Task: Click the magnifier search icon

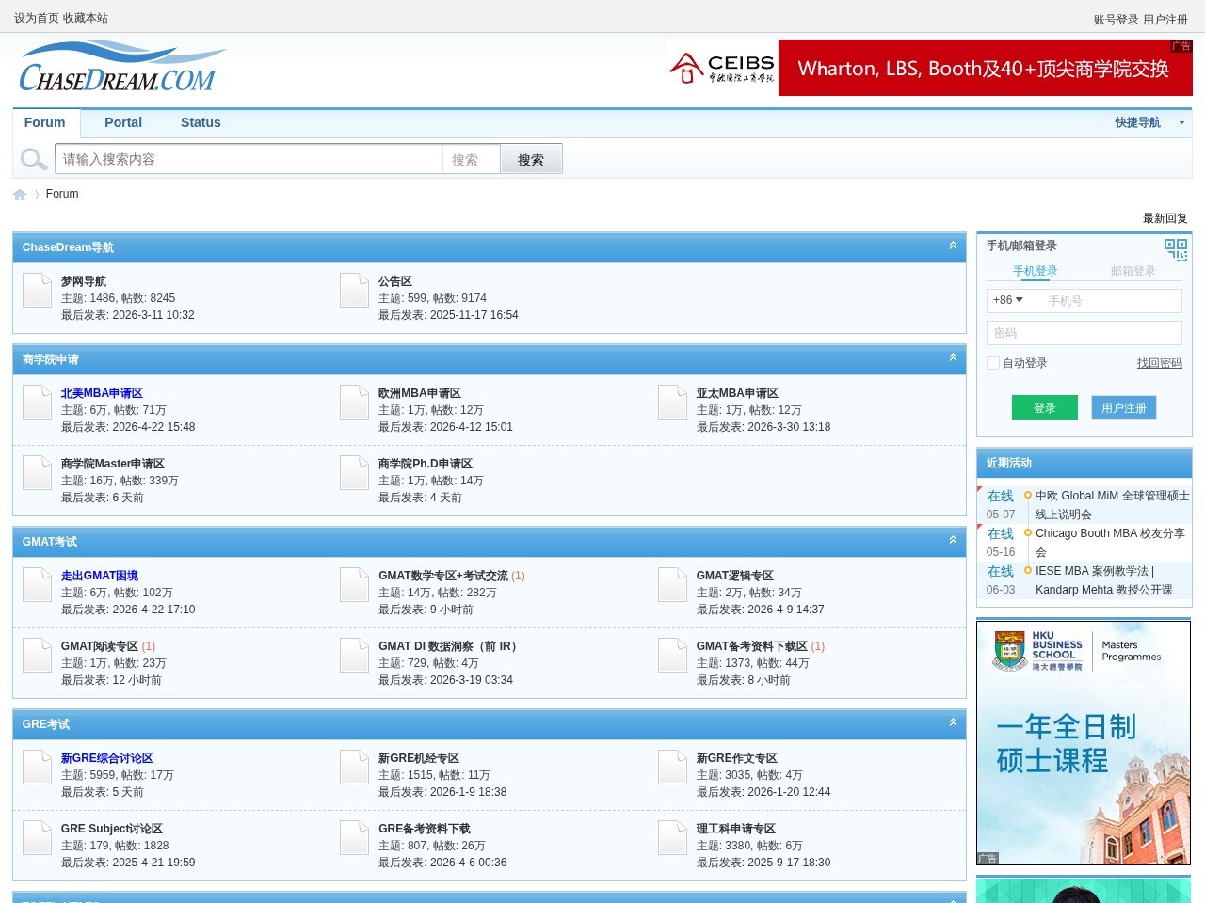Action: [34, 159]
